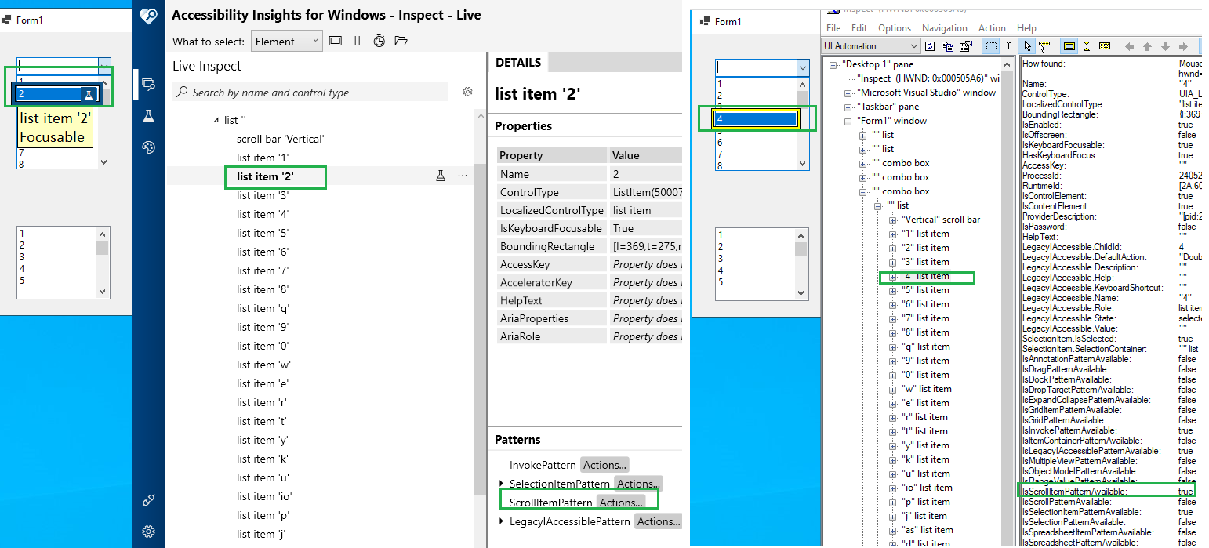
Task: Open Live Inspect mode in the blue sidebar
Action: (148, 84)
